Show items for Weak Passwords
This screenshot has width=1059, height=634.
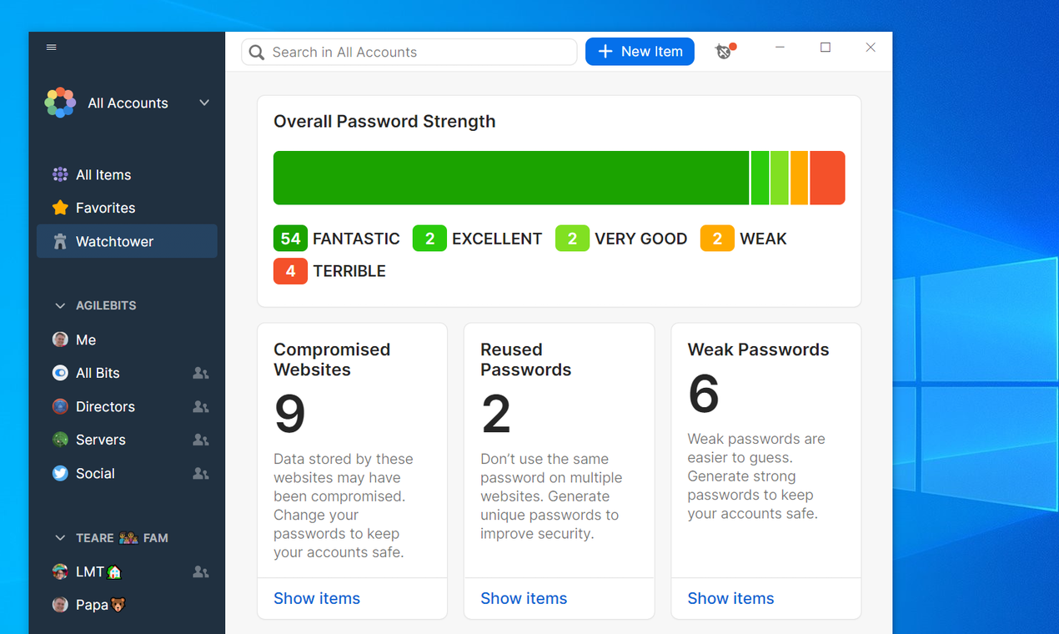(x=730, y=598)
